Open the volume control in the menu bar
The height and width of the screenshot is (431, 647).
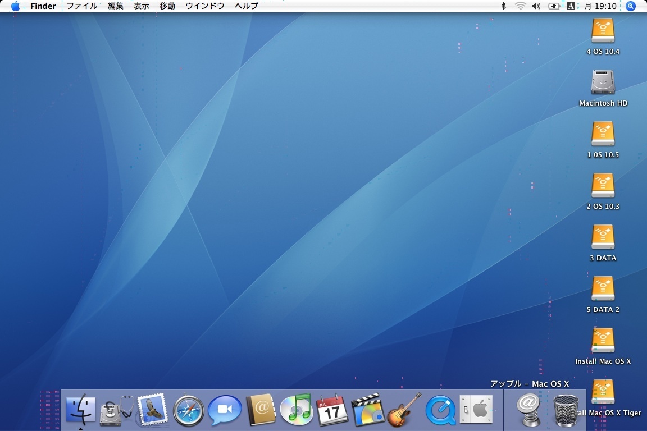(536, 6)
